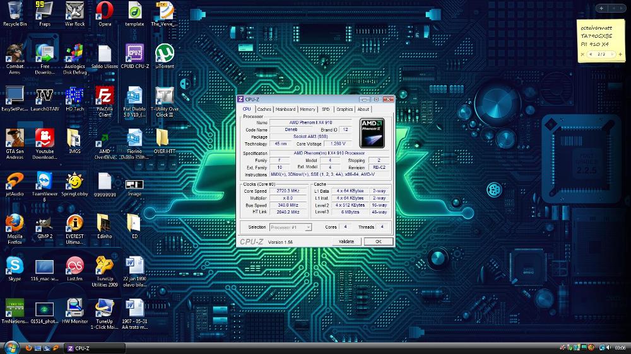631x354 pixels.
Task: Launch the Opera browser shortcut
Action: pyautogui.click(x=105, y=14)
